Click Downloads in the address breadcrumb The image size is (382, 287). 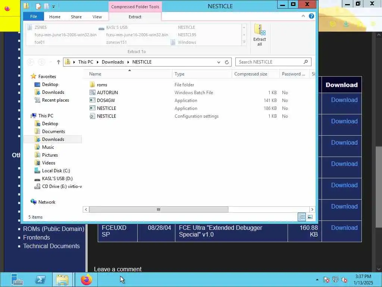click(x=113, y=62)
